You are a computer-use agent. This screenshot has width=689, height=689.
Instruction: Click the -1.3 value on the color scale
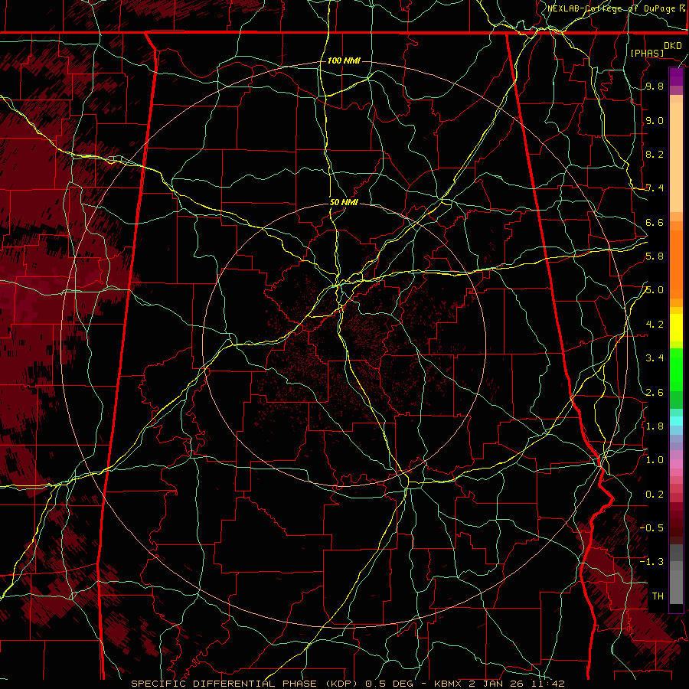[651, 562]
